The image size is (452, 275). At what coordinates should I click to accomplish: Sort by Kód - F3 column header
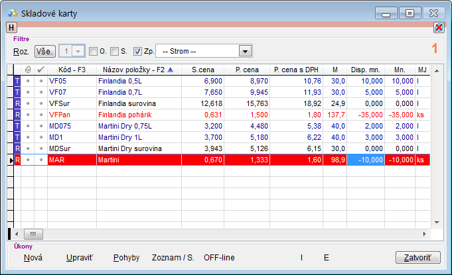click(72, 70)
